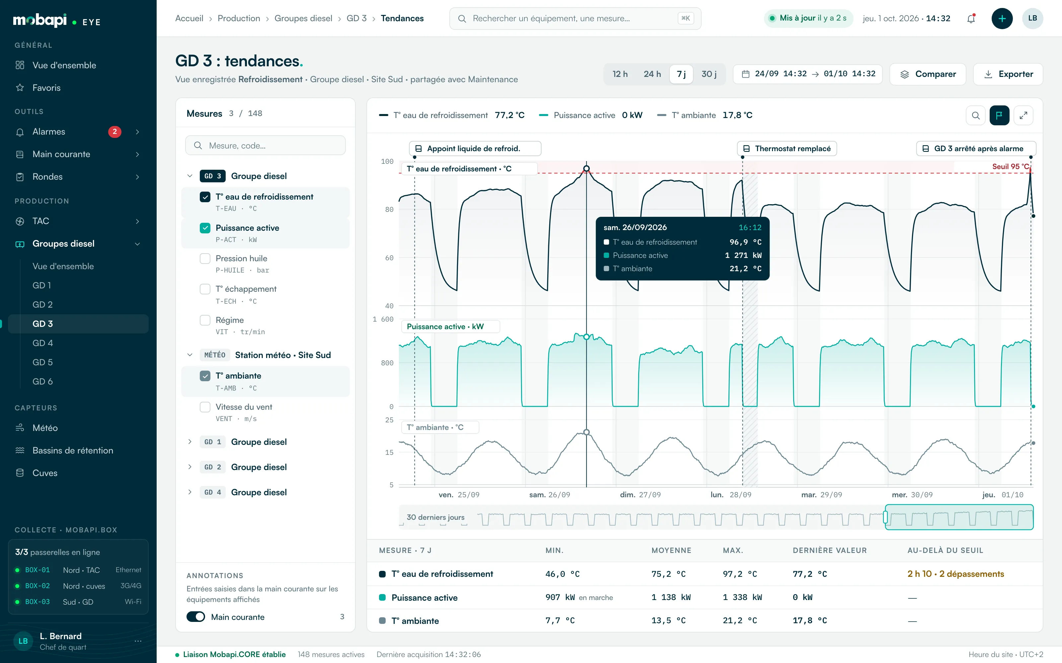1062x663 pixels.
Task: Open the Alarmes bell item
Action: click(78, 132)
